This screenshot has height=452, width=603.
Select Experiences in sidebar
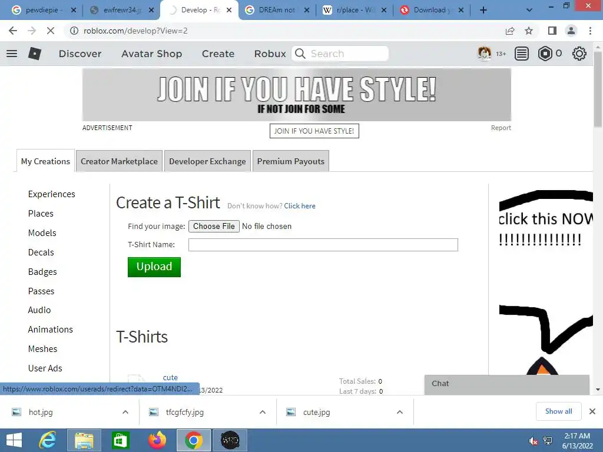click(52, 194)
